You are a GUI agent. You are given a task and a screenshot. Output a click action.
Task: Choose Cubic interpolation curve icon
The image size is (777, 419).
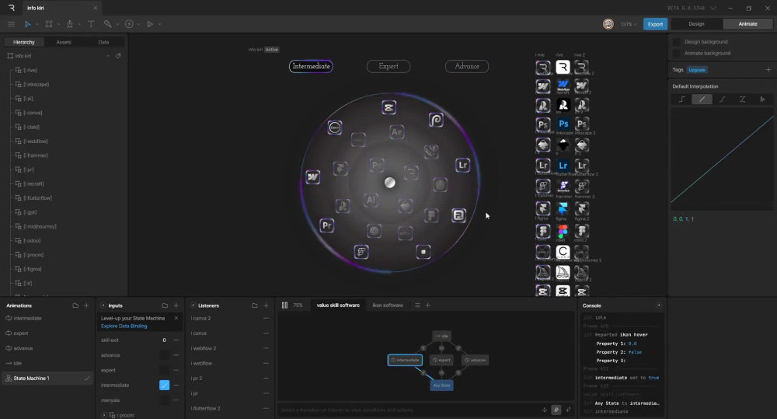[x=722, y=100]
